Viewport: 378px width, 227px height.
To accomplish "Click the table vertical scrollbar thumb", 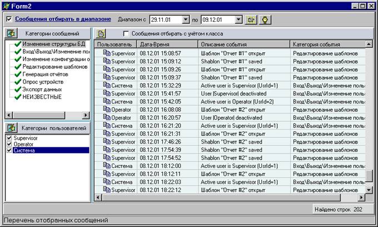I will (369, 176).
